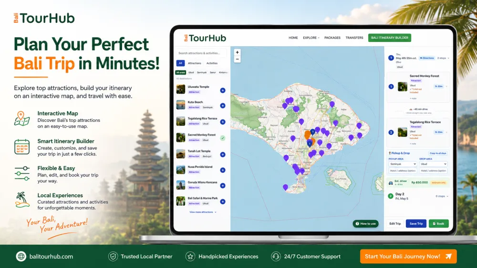Viewport: 477px width, 268px height.
Task: Toggle the Sacred Monkey Forest added checkmark
Action: [223, 138]
